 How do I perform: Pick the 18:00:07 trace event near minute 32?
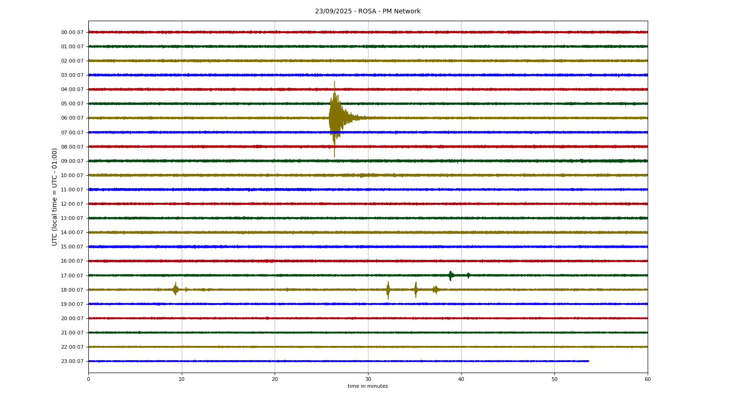388,290
